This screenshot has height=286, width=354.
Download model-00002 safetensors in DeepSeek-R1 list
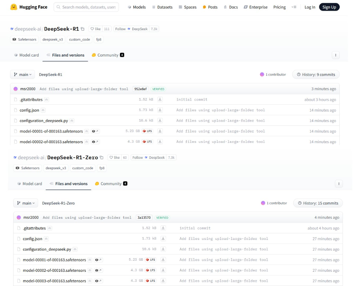[x=160, y=141]
